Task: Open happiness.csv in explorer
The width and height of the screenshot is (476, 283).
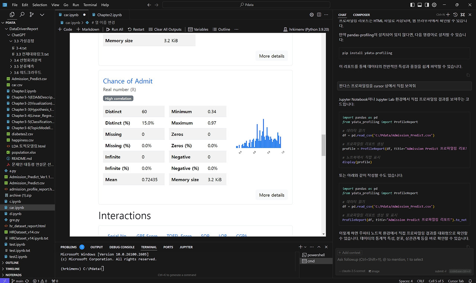Action: click(28, 140)
